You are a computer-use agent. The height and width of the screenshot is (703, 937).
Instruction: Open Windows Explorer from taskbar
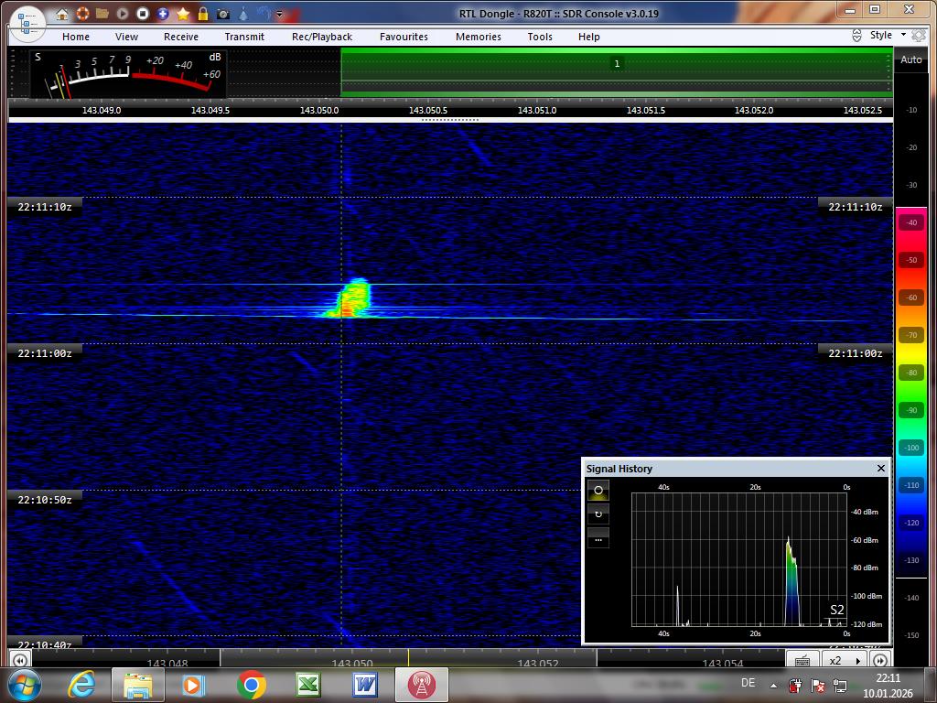137,685
